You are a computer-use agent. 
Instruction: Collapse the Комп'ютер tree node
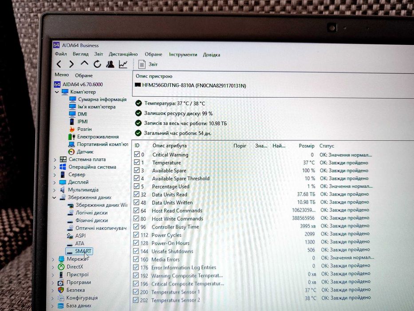click(x=57, y=92)
